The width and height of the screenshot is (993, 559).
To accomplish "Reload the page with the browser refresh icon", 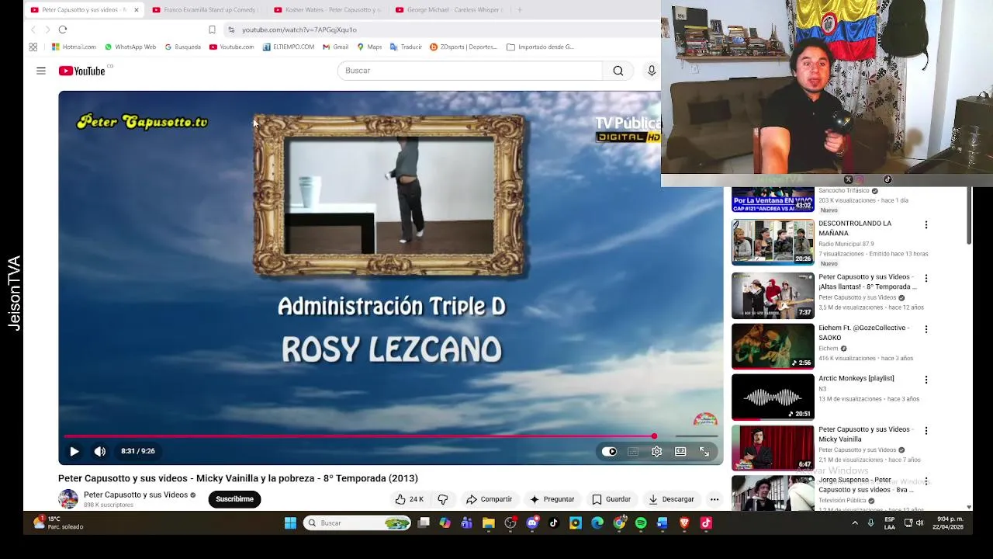I will point(63,30).
